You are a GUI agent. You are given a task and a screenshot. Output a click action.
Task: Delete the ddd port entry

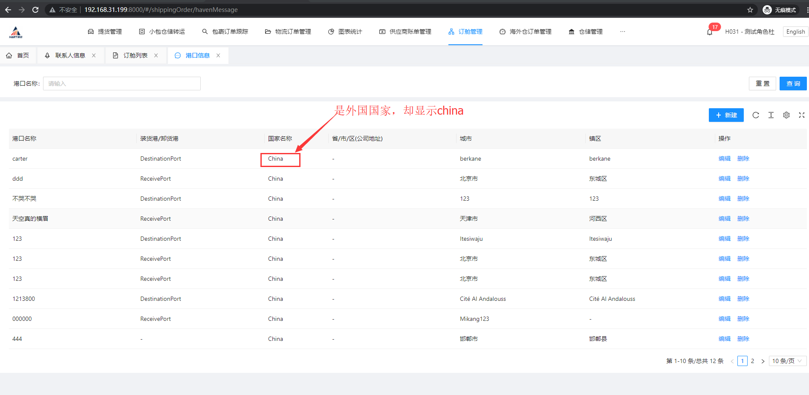click(743, 178)
